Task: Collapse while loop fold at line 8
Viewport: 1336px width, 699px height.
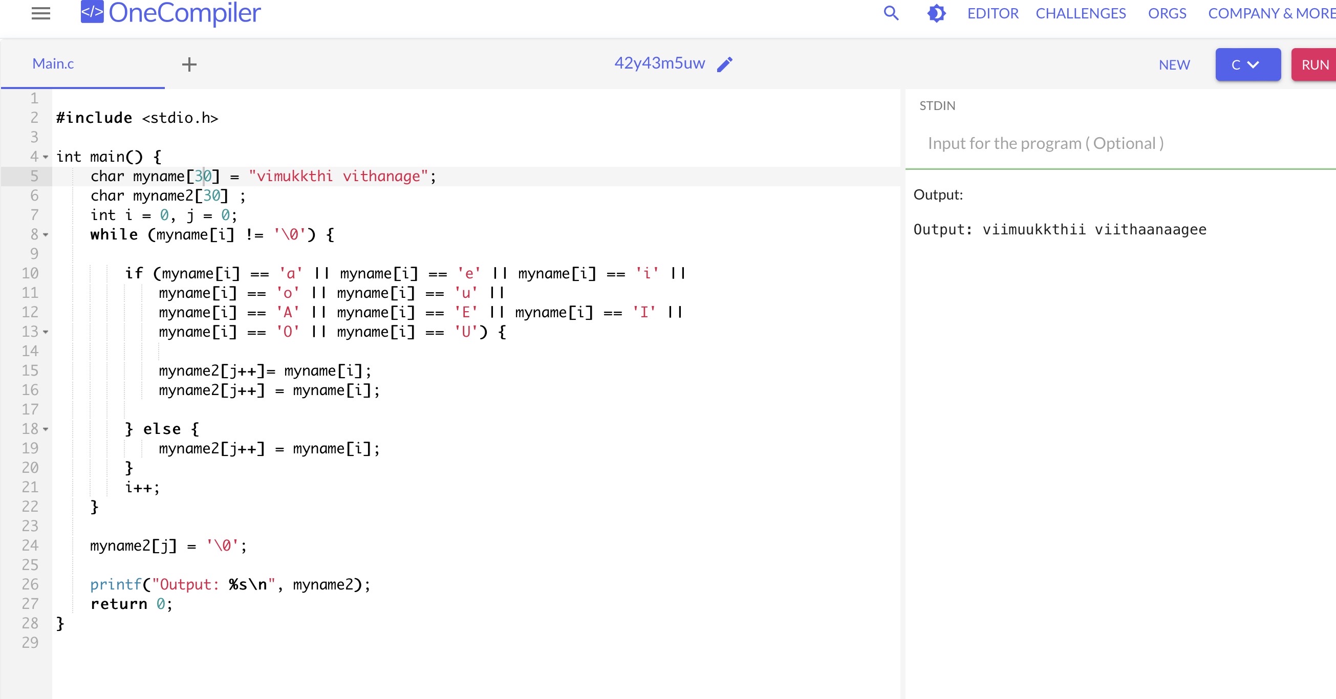Action: point(46,235)
